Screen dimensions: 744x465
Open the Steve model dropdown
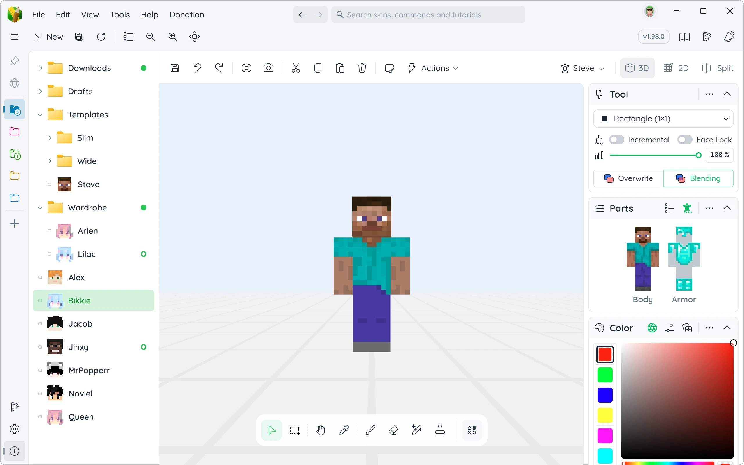pos(582,68)
